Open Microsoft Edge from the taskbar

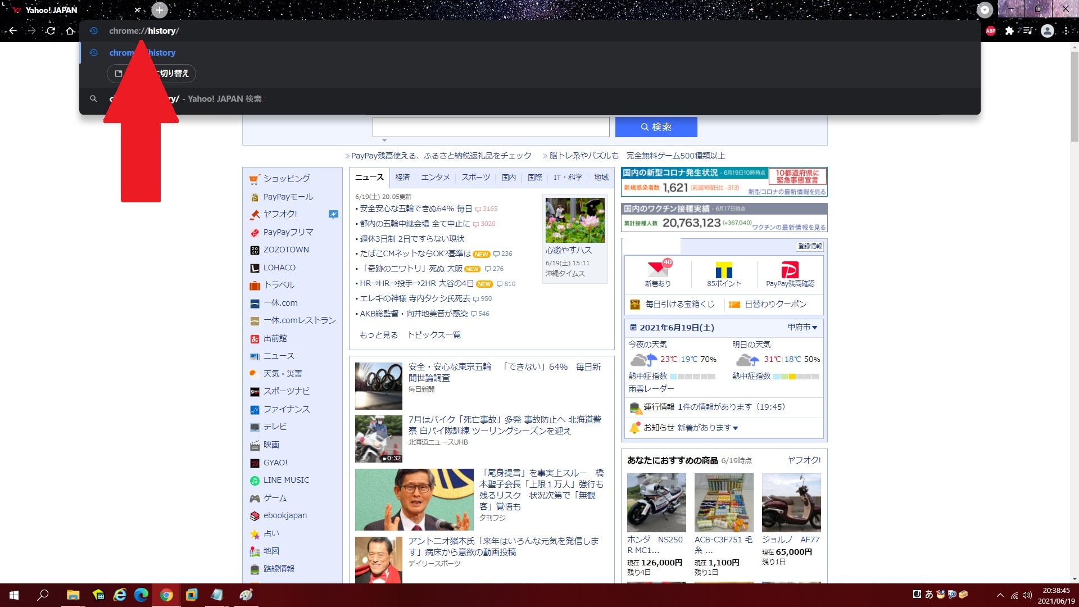click(141, 595)
